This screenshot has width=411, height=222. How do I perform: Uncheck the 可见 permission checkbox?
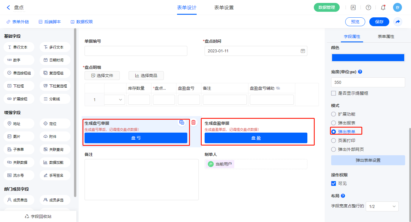click(x=333, y=183)
